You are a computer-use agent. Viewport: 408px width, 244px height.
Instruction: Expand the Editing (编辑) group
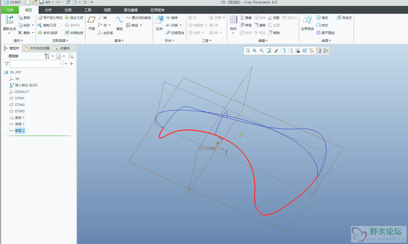263,41
